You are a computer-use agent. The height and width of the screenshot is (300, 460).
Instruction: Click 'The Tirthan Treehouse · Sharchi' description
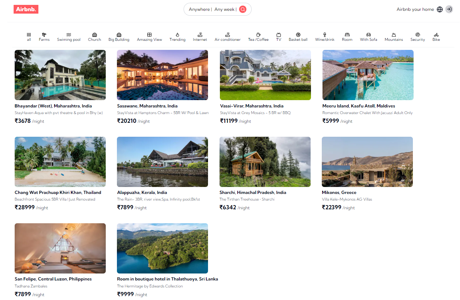pos(247,200)
